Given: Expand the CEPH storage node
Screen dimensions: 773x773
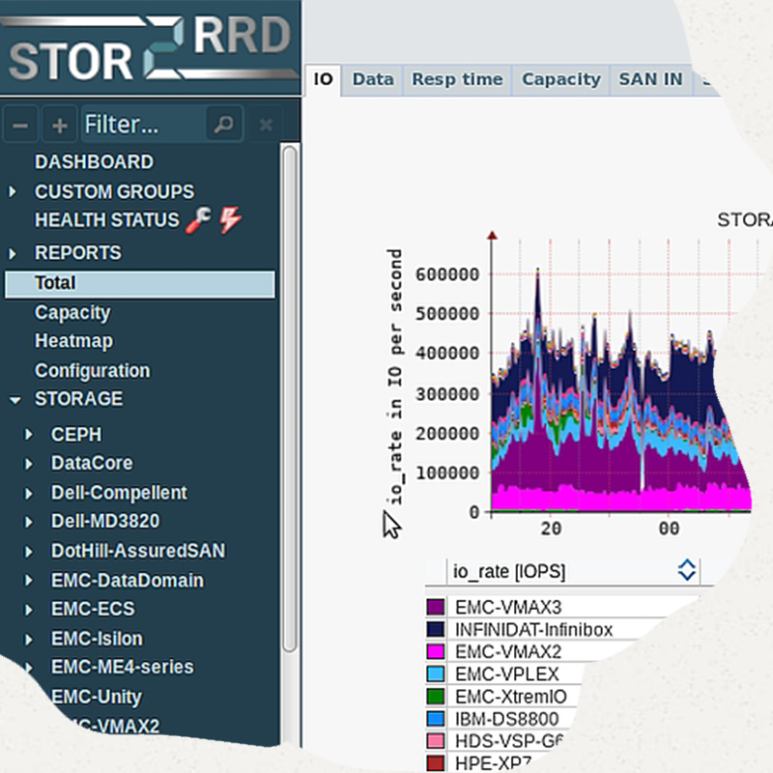Looking at the screenshot, I should coord(29,434).
